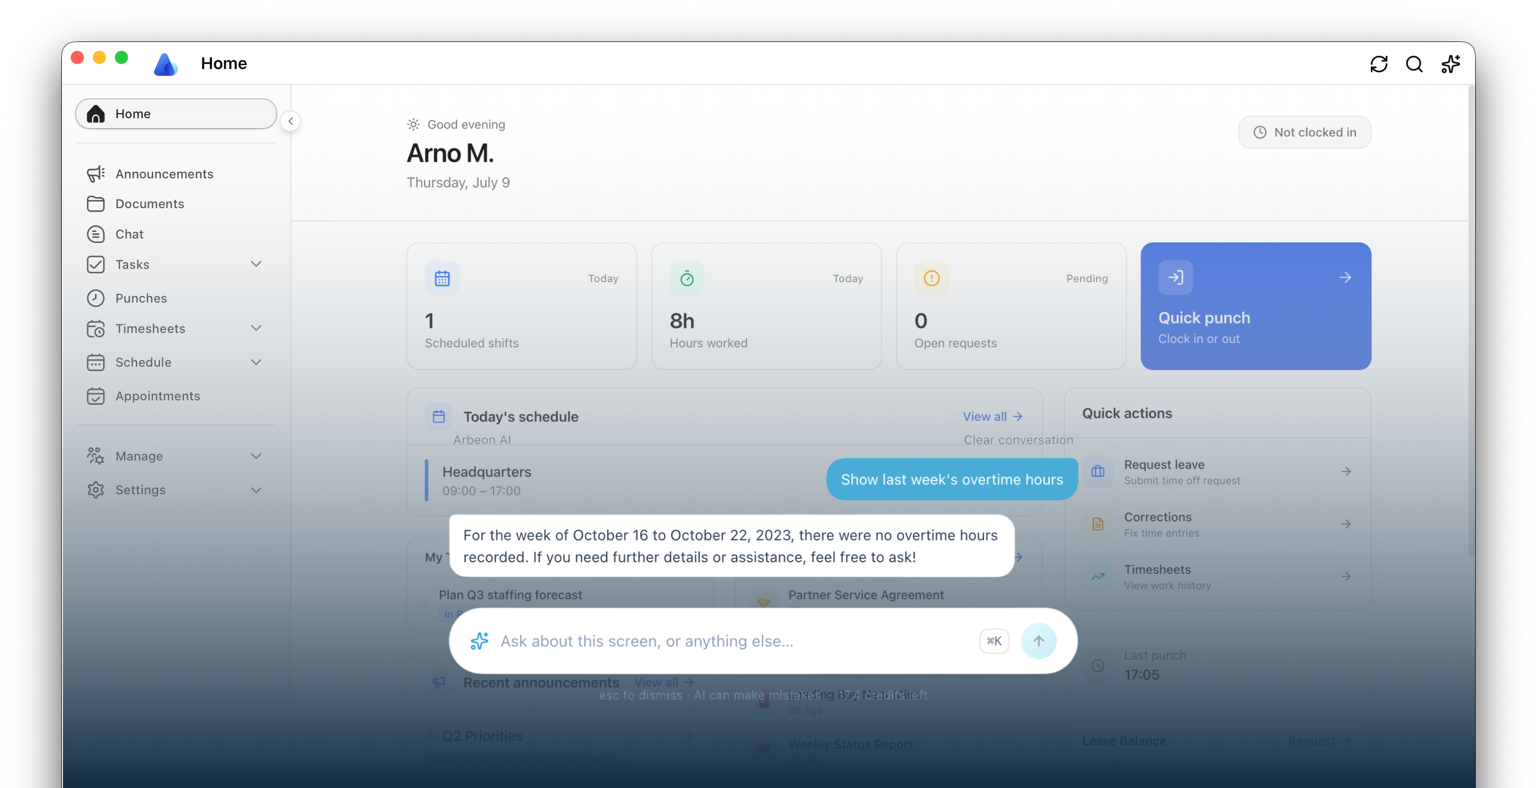Viewport: 1537px width, 788px height.
Task: Open Announcements from the sidebar
Action: tap(176, 174)
